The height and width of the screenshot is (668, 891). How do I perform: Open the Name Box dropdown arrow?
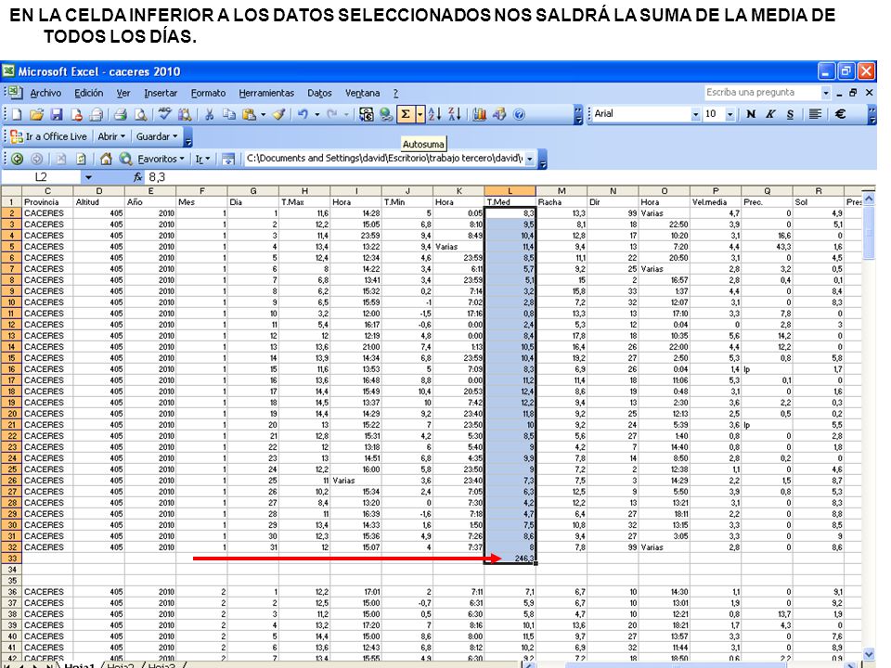88,177
